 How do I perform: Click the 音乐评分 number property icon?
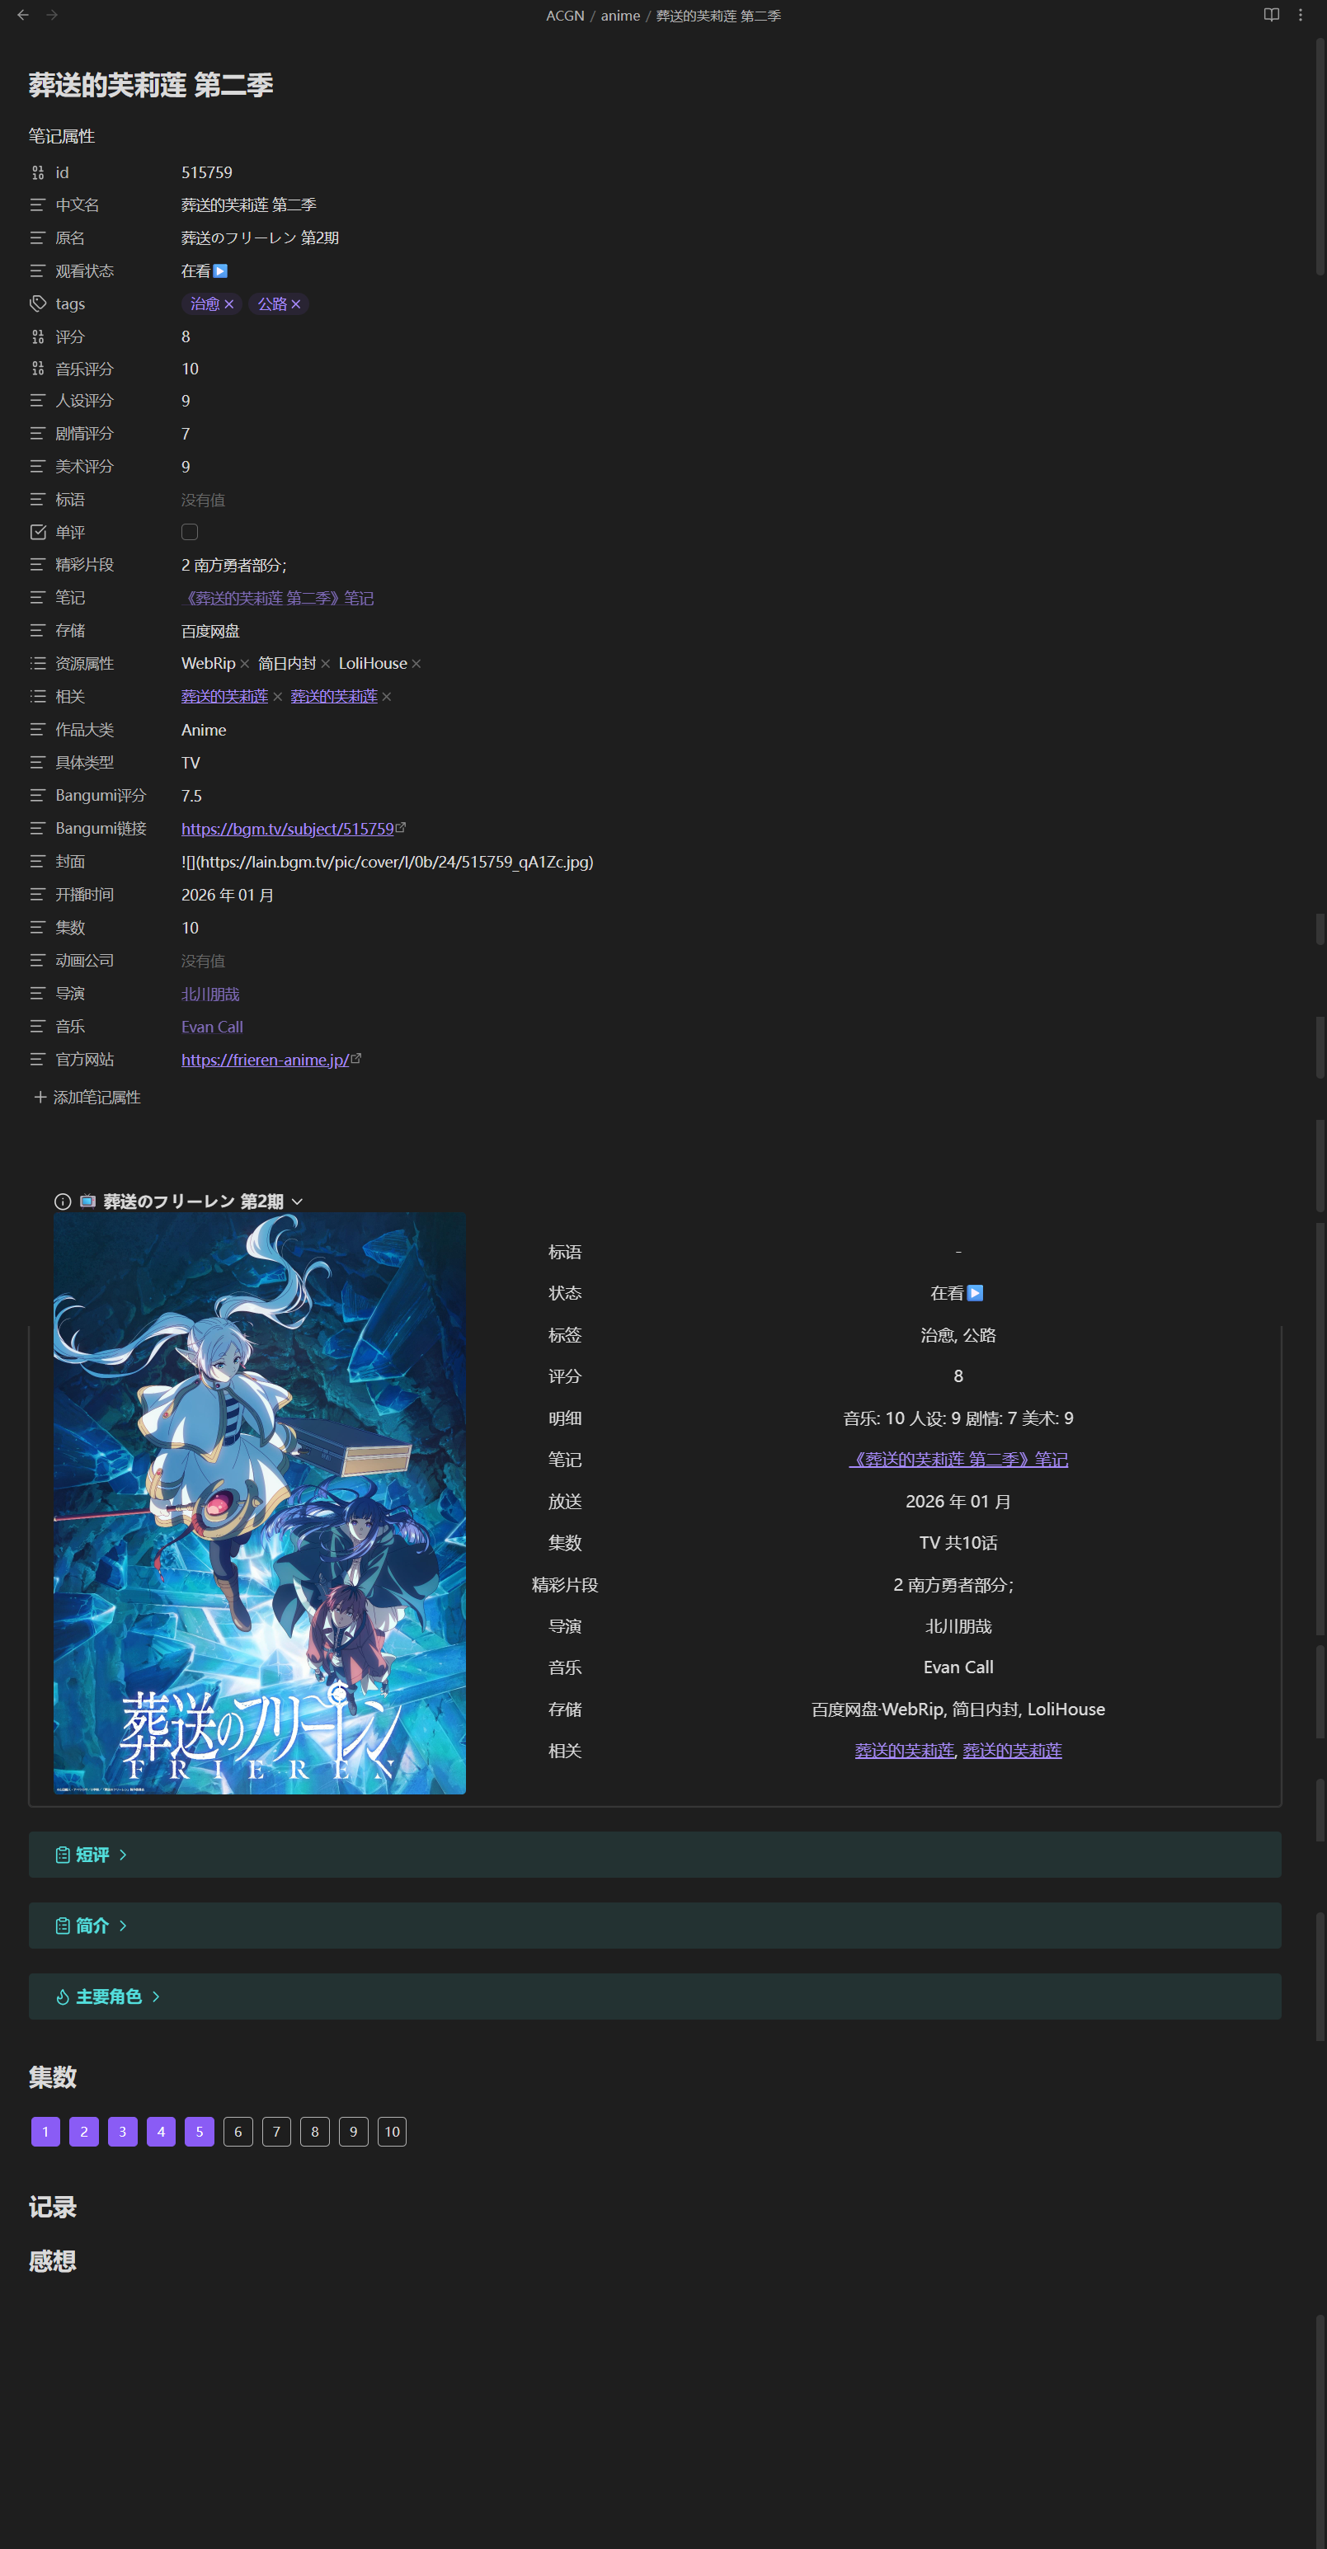tap(38, 369)
